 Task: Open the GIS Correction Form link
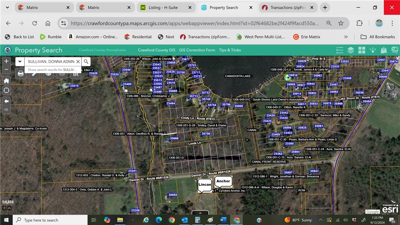point(197,50)
